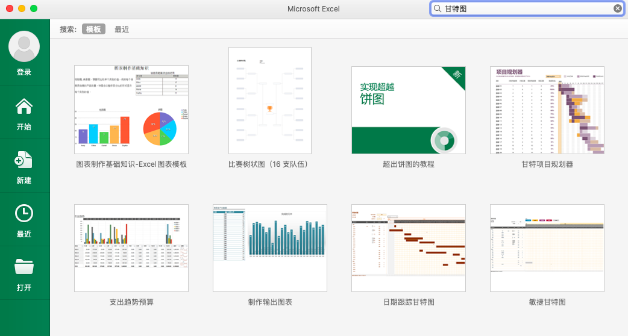Image resolution: width=628 pixels, height=336 pixels.
Task: Open the 支出趋势预算 template thumbnail
Action: (x=131, y=248)
